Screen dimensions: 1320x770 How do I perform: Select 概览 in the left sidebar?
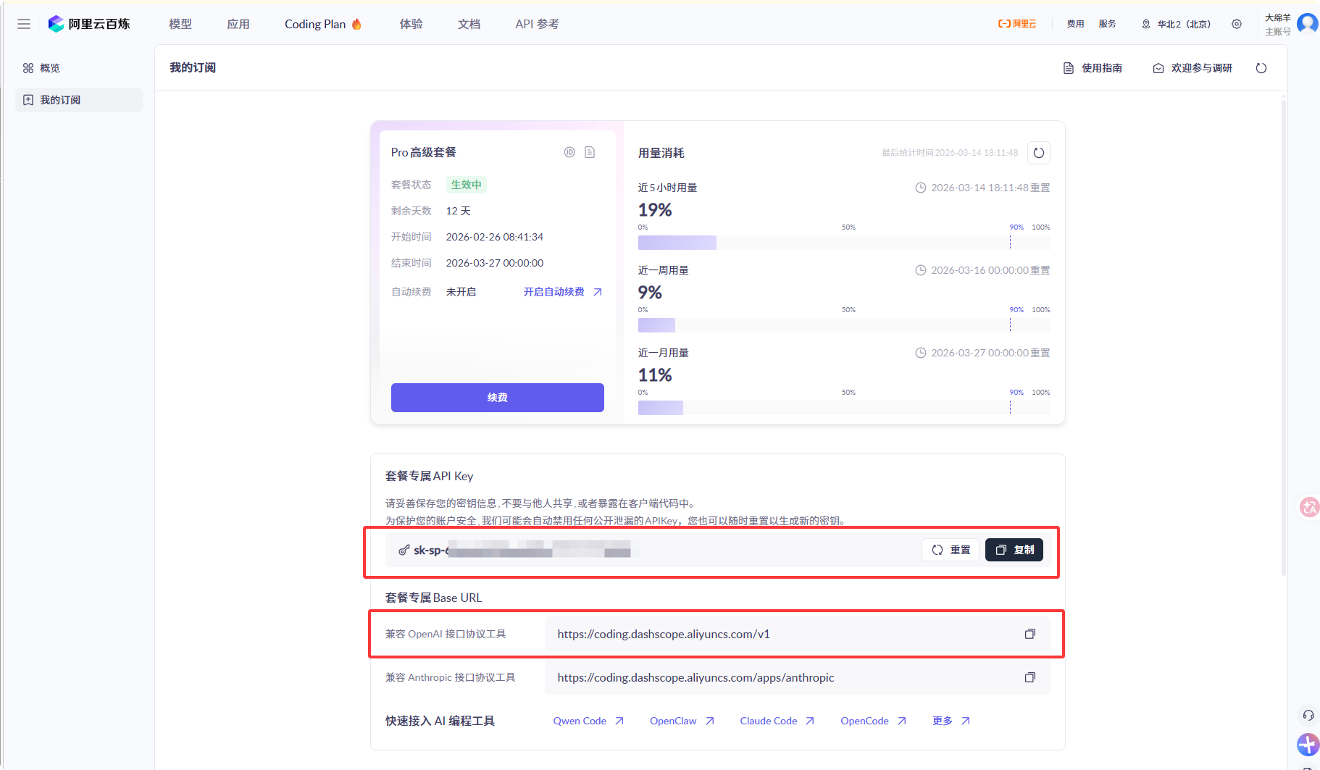click(x=50, y=68)
